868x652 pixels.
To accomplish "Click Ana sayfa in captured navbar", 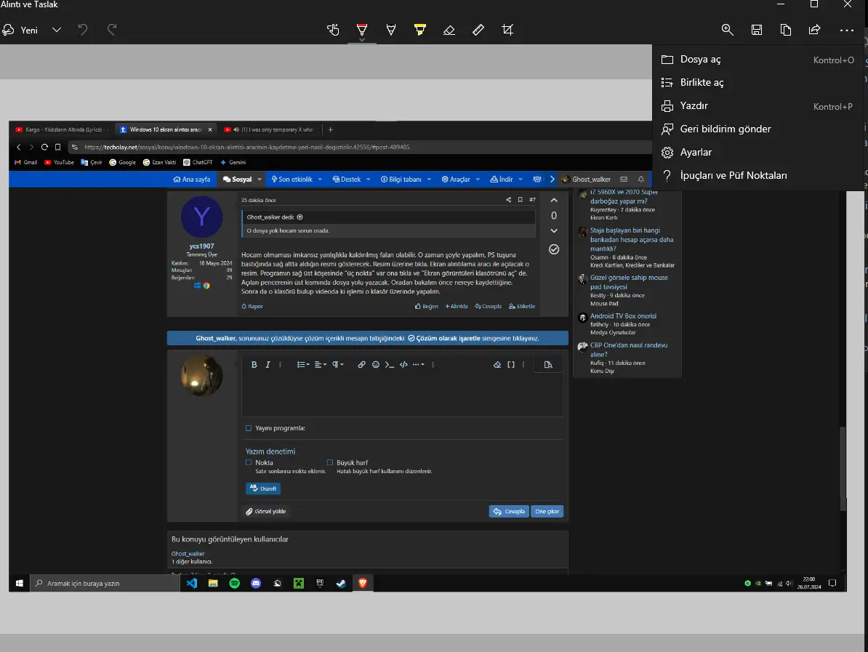I will (191, 180).
